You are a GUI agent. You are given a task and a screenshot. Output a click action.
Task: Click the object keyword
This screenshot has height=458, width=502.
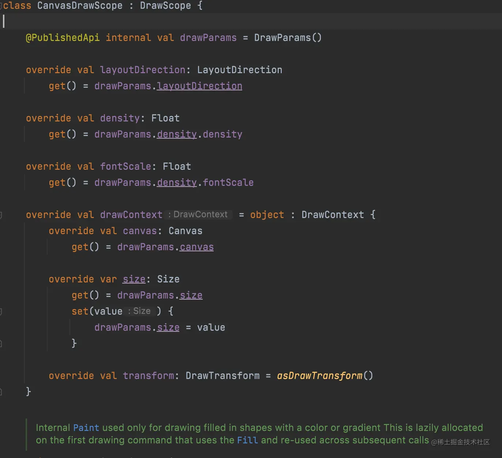pos(267,215)
